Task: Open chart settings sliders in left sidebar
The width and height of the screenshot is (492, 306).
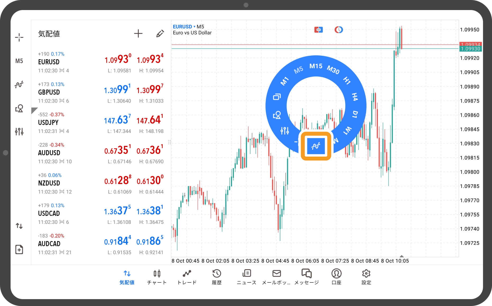Action: click(x=19, y=131)
